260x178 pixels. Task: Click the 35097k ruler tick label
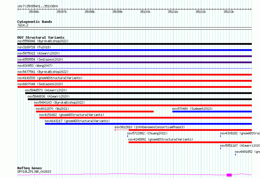[62, 12]
